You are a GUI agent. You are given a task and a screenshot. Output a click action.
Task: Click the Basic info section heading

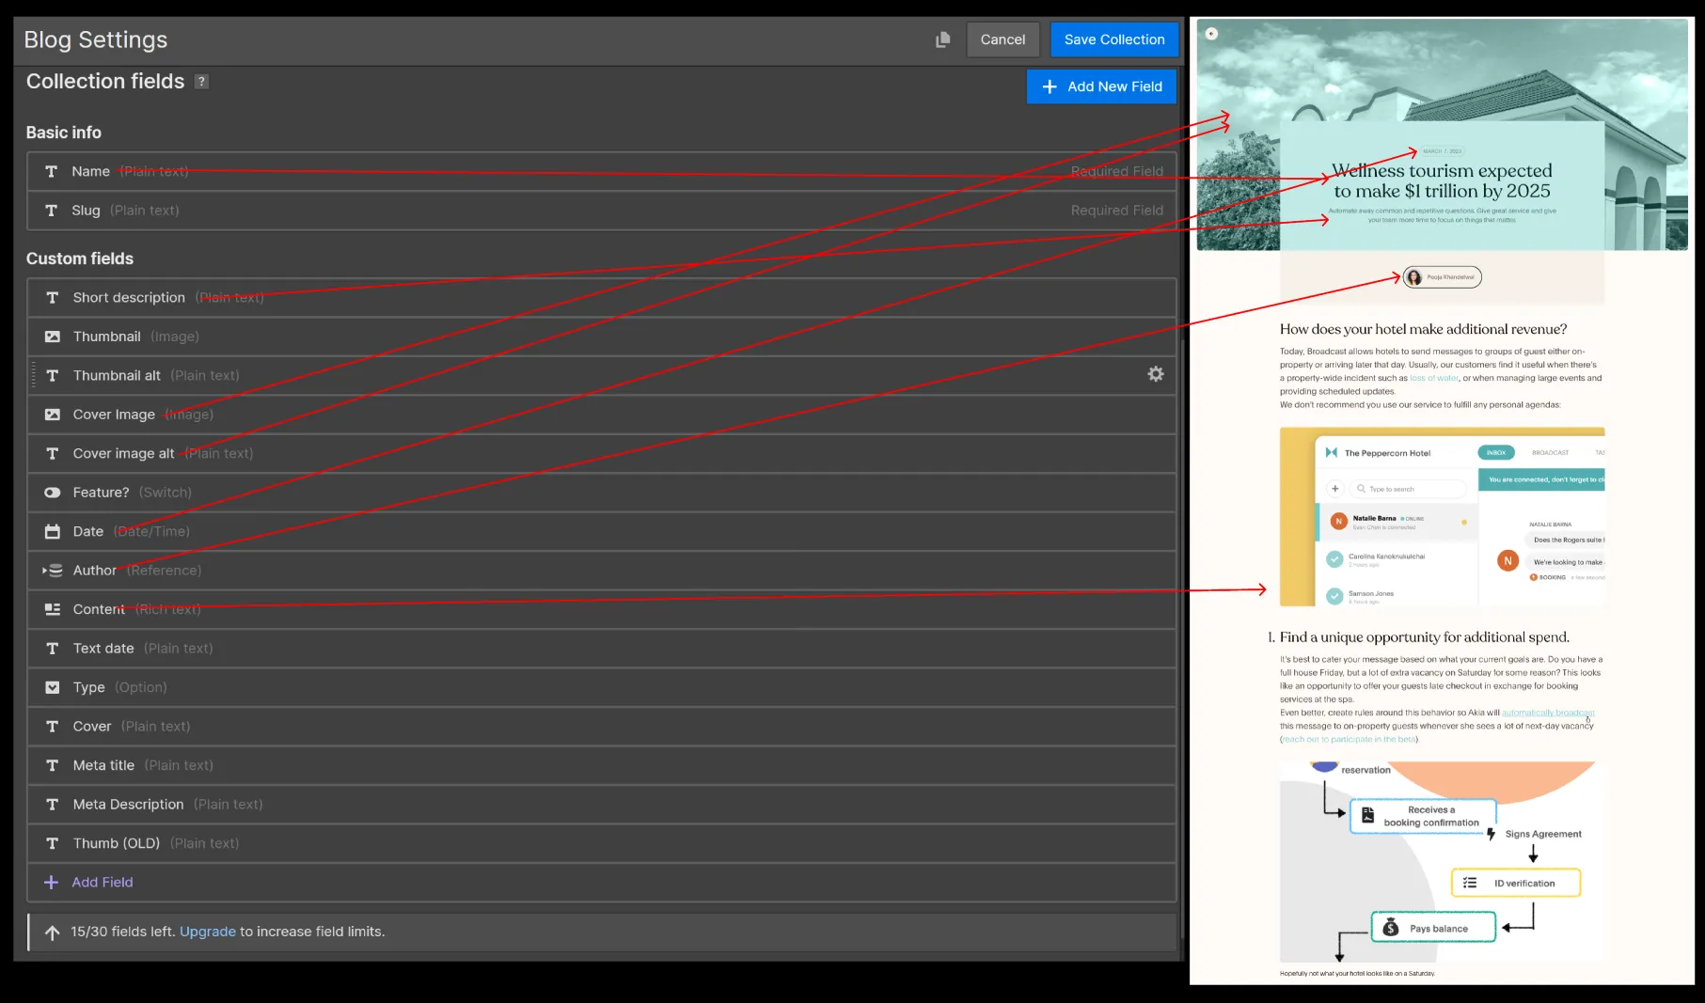[x=64, y=133]
